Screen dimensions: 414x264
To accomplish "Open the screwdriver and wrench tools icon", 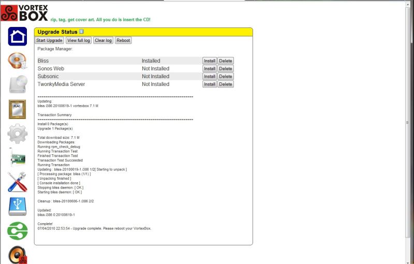I will 17,182.
